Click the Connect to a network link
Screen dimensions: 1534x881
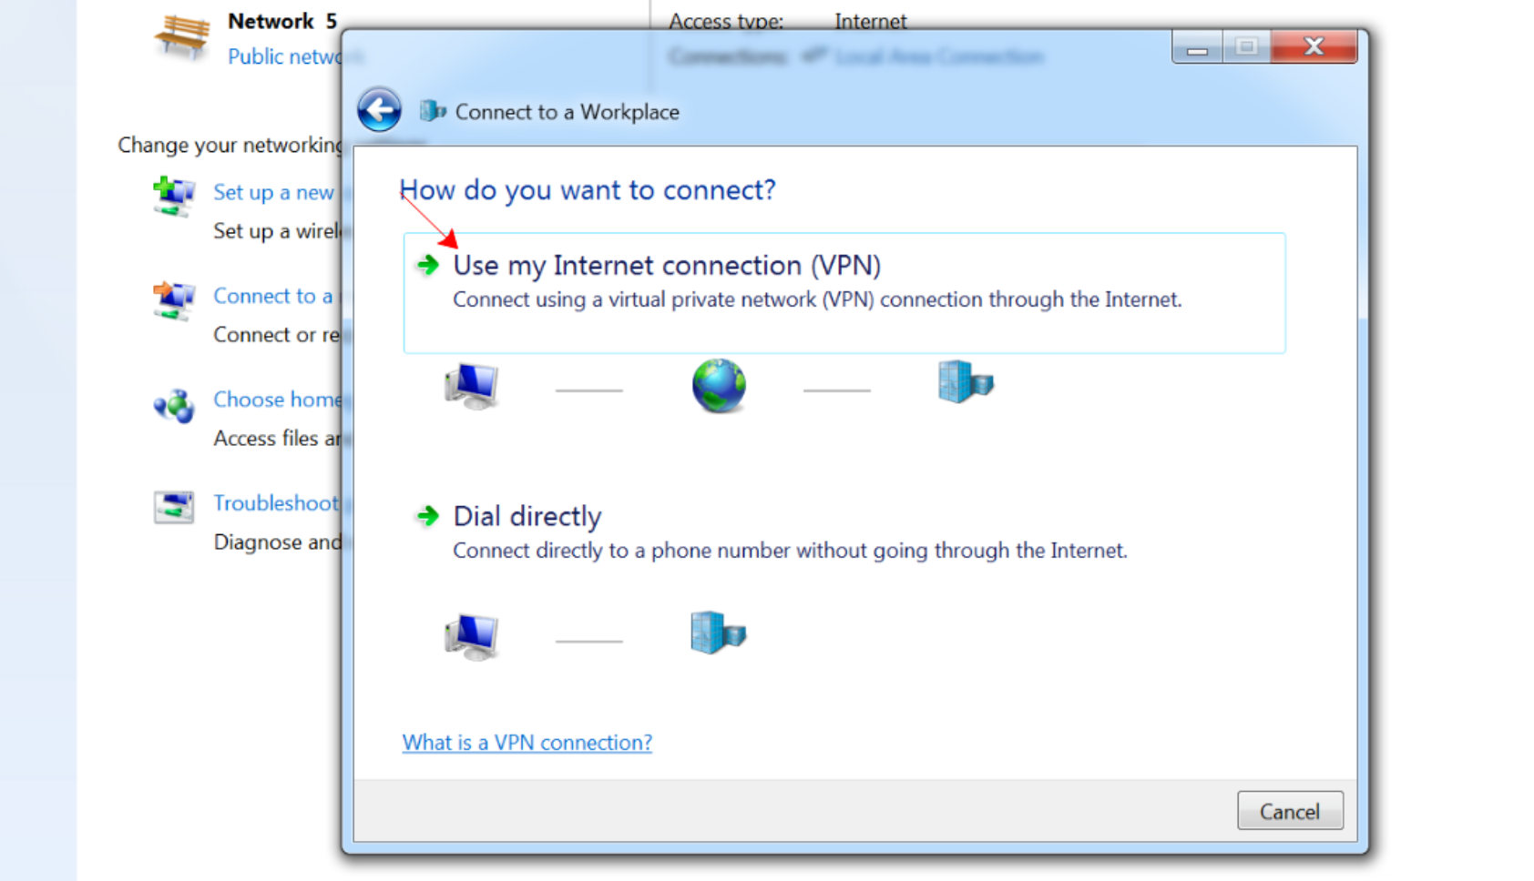[x=273, y=296]
